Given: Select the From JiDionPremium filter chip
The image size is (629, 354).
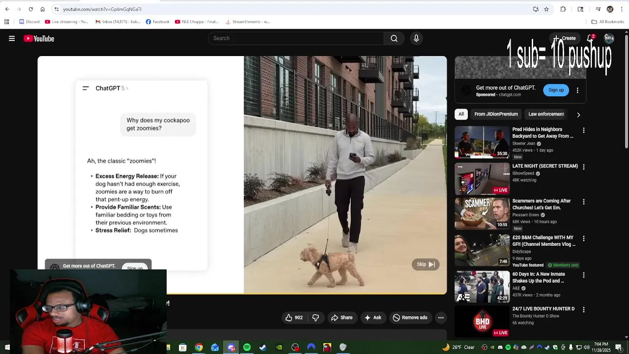Looking at the screenshot, I should click(496, 114).
